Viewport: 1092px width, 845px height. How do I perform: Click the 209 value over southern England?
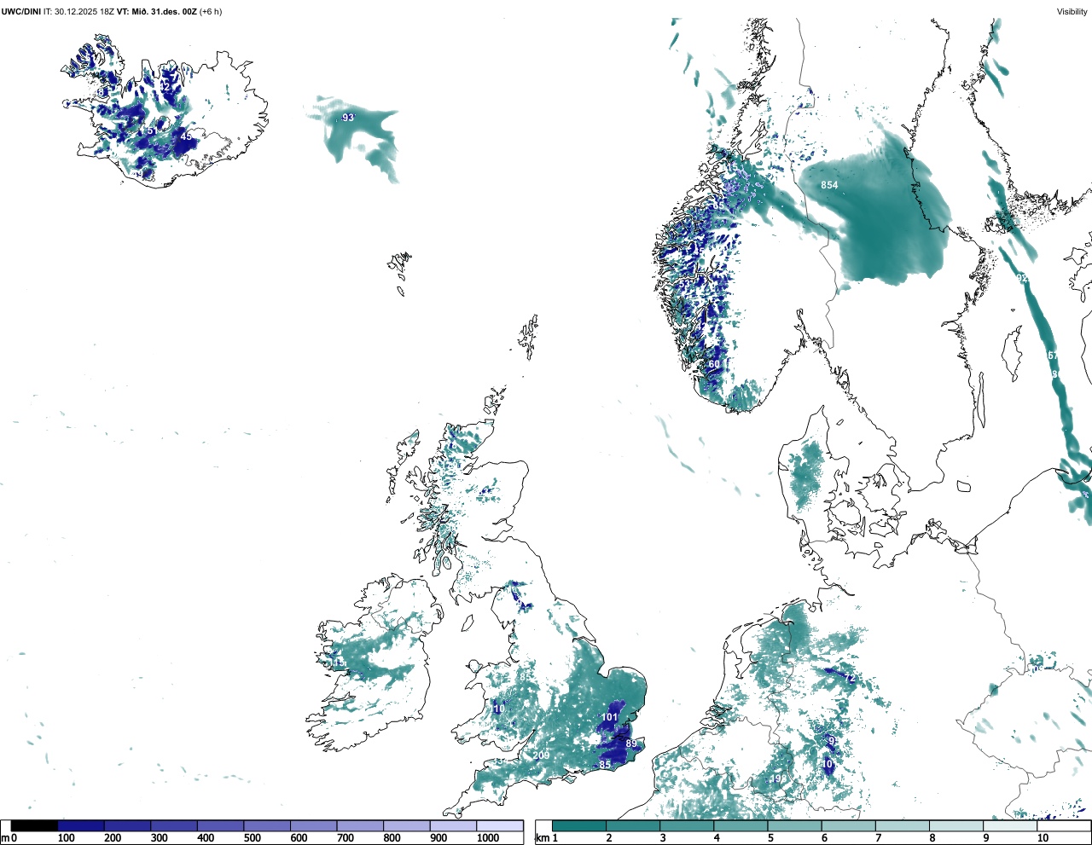(x=541, y=755)
